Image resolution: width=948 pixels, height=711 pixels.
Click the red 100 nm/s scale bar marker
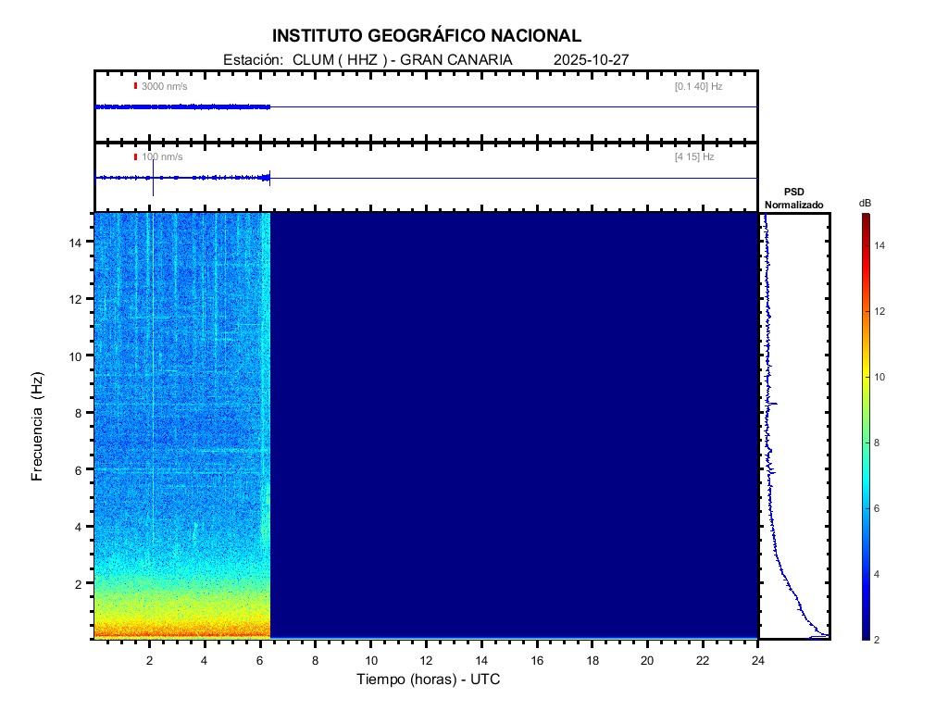[135, 157]
